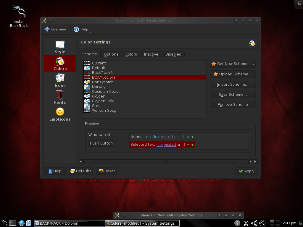Select the Bt5V4.colors scheme row
This screenshot has width=303, height=227.
pyautogui.click(x=144, y=77)
